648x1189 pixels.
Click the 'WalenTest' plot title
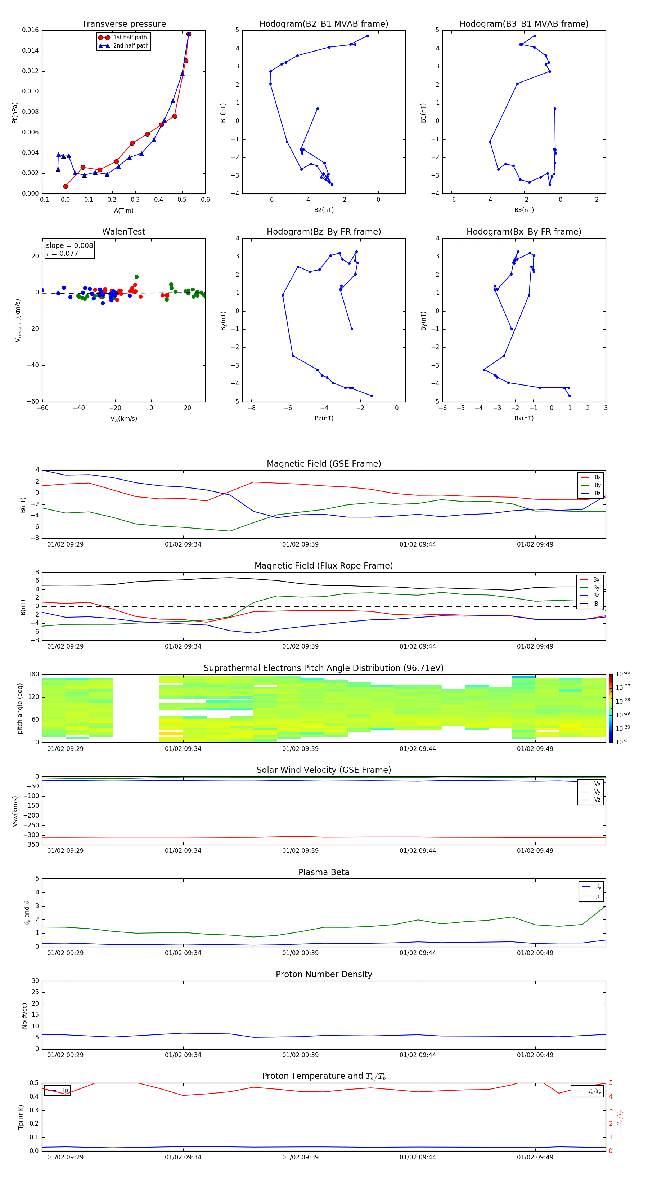tap(123, 232)
